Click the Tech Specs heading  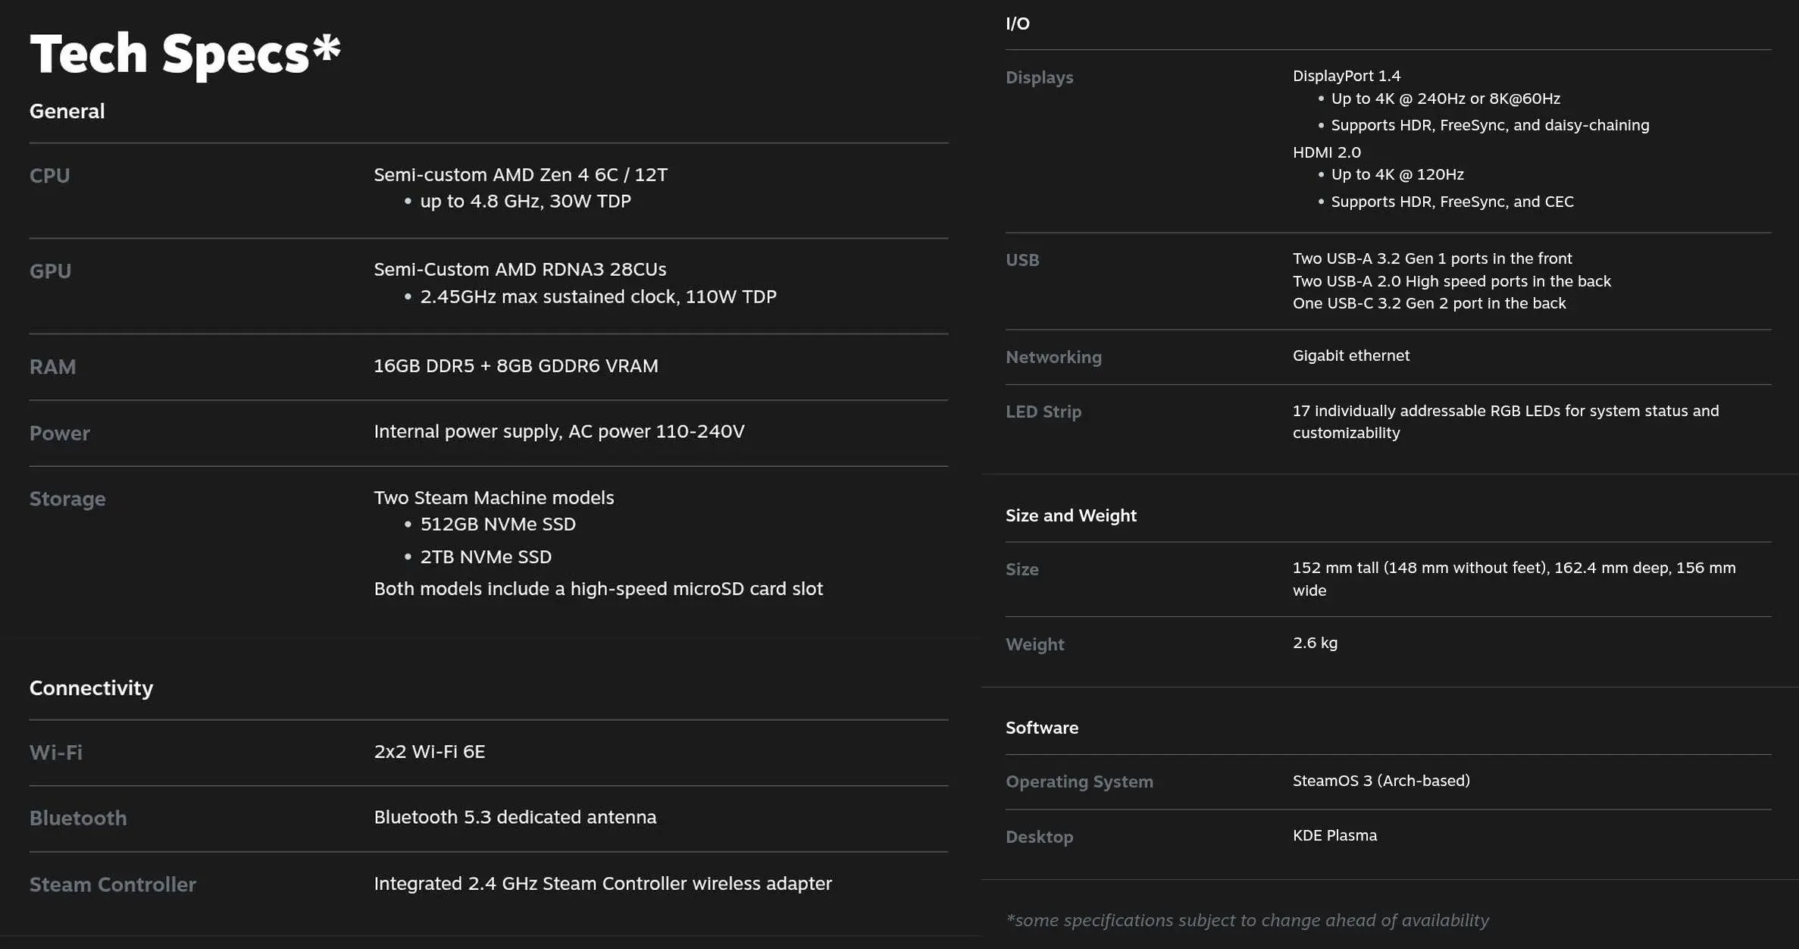184,53
